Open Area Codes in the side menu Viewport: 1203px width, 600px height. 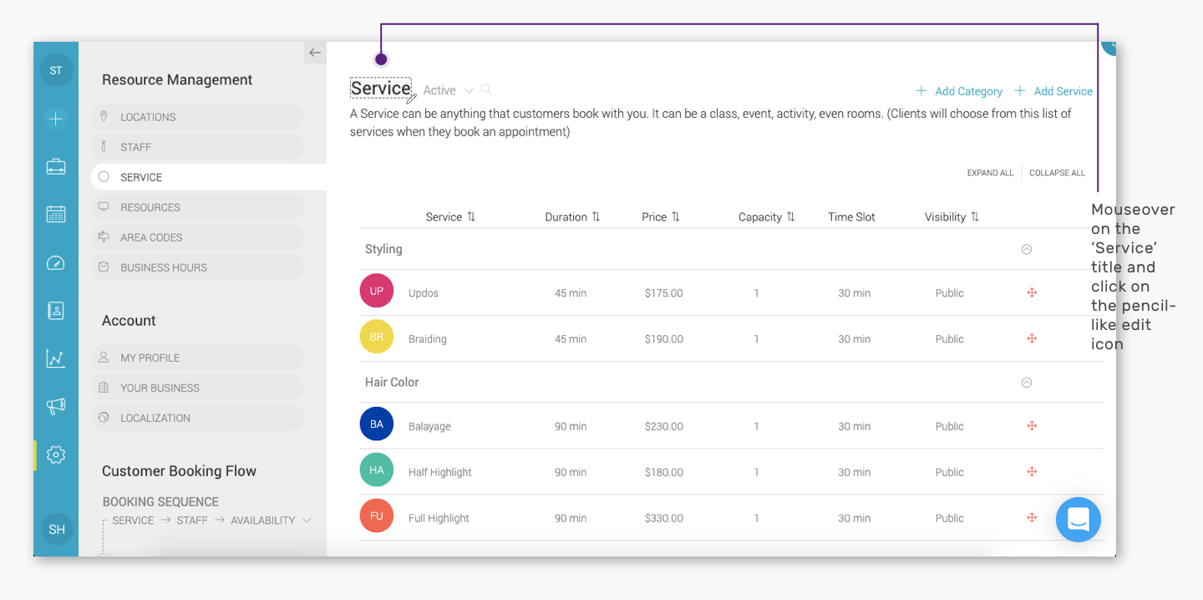coord(197,237)
